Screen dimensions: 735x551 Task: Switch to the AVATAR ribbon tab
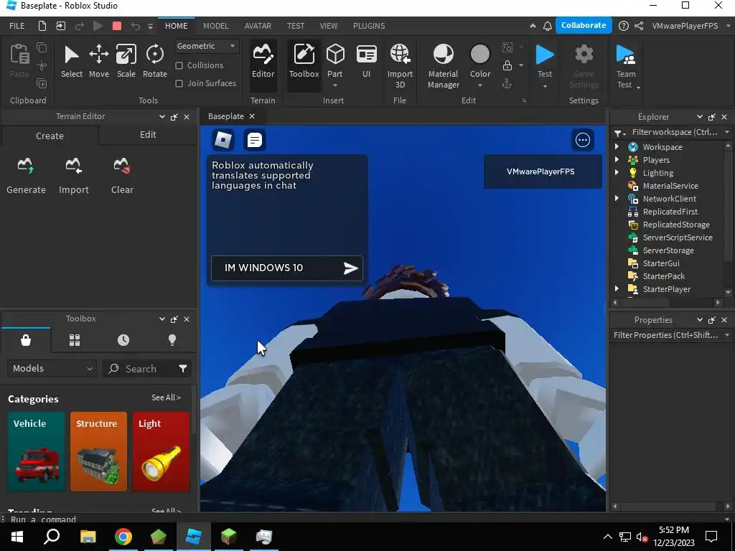pos(258,26)
